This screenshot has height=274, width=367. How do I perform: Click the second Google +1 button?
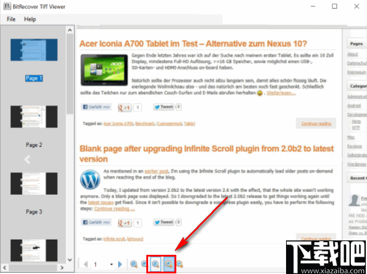click(125, 223)
